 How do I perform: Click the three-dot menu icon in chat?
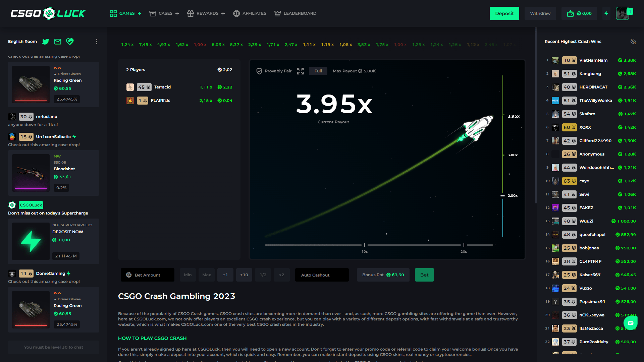click(x=96, y=42)
